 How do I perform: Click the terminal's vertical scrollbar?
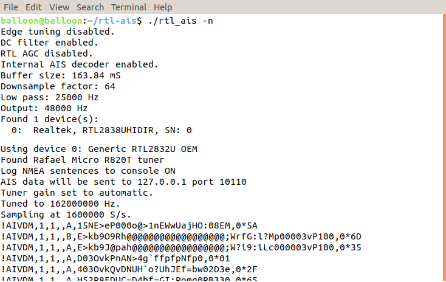pyautogui.click(x=444, y=148)
